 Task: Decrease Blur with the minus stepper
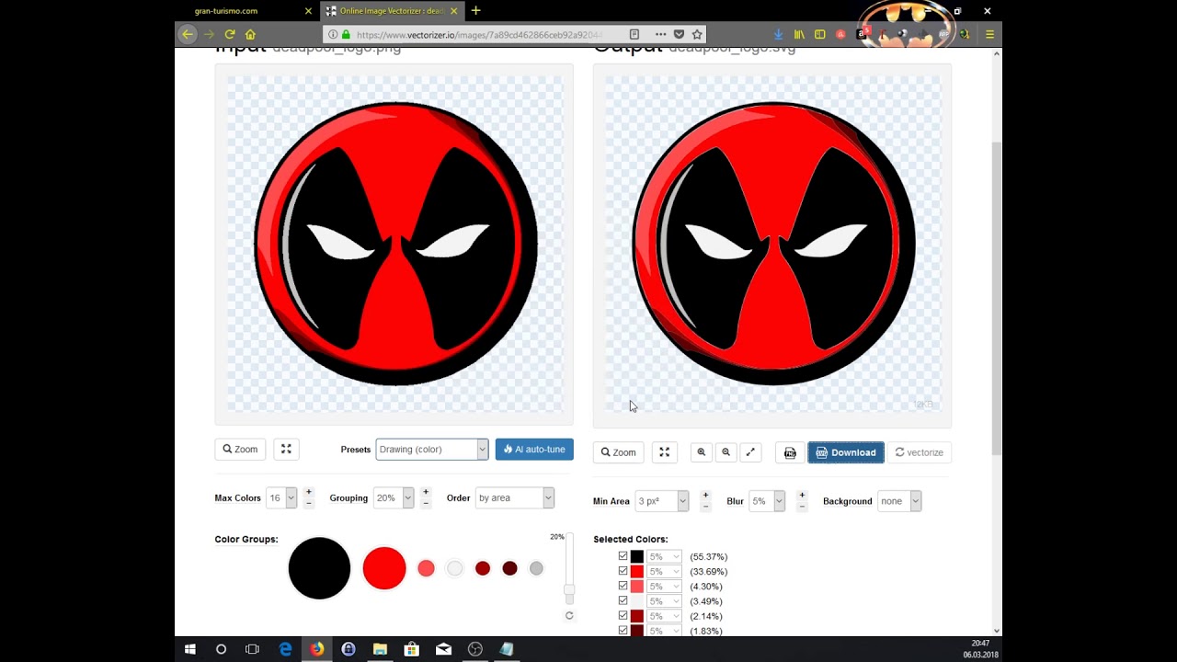(x=802, y=507)
